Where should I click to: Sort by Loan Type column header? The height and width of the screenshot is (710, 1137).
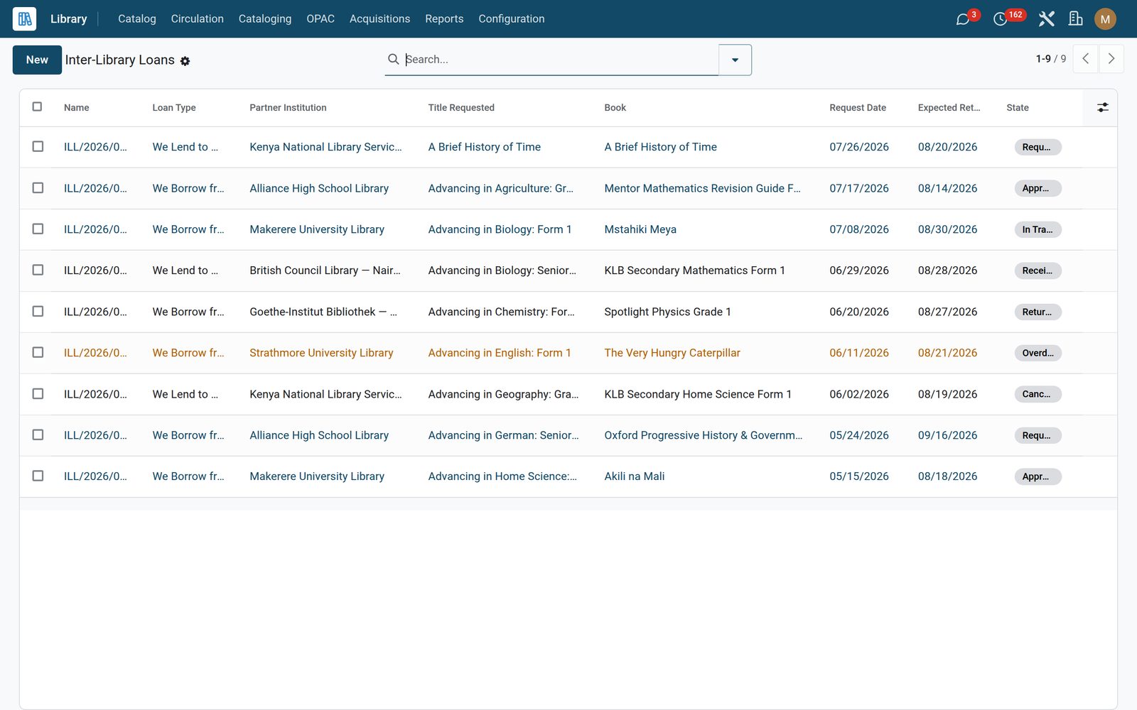[x=174, y=108]
